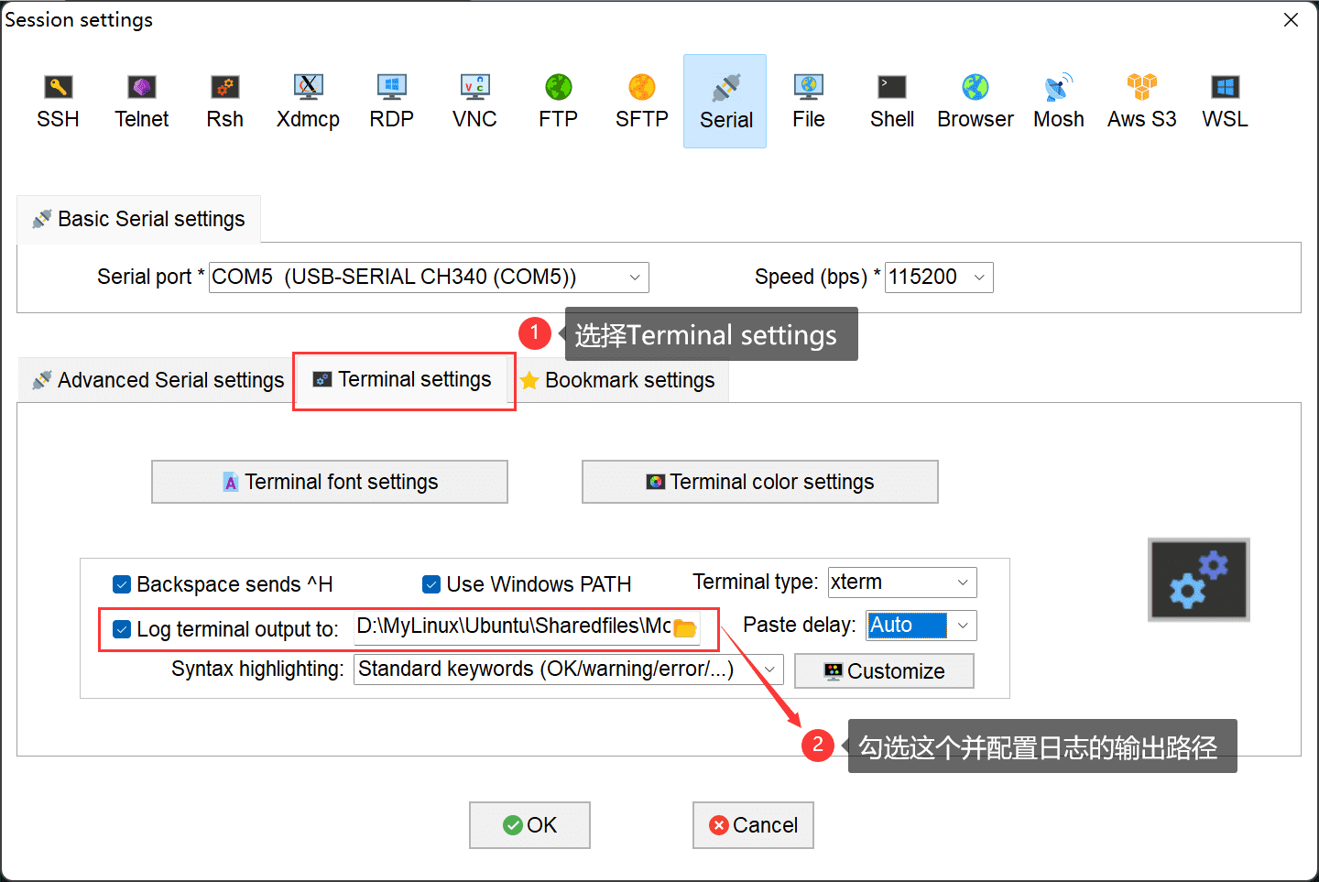
Task: Choose the Telnet session icon
Action: pyautogui.click(x=142, y=101)
